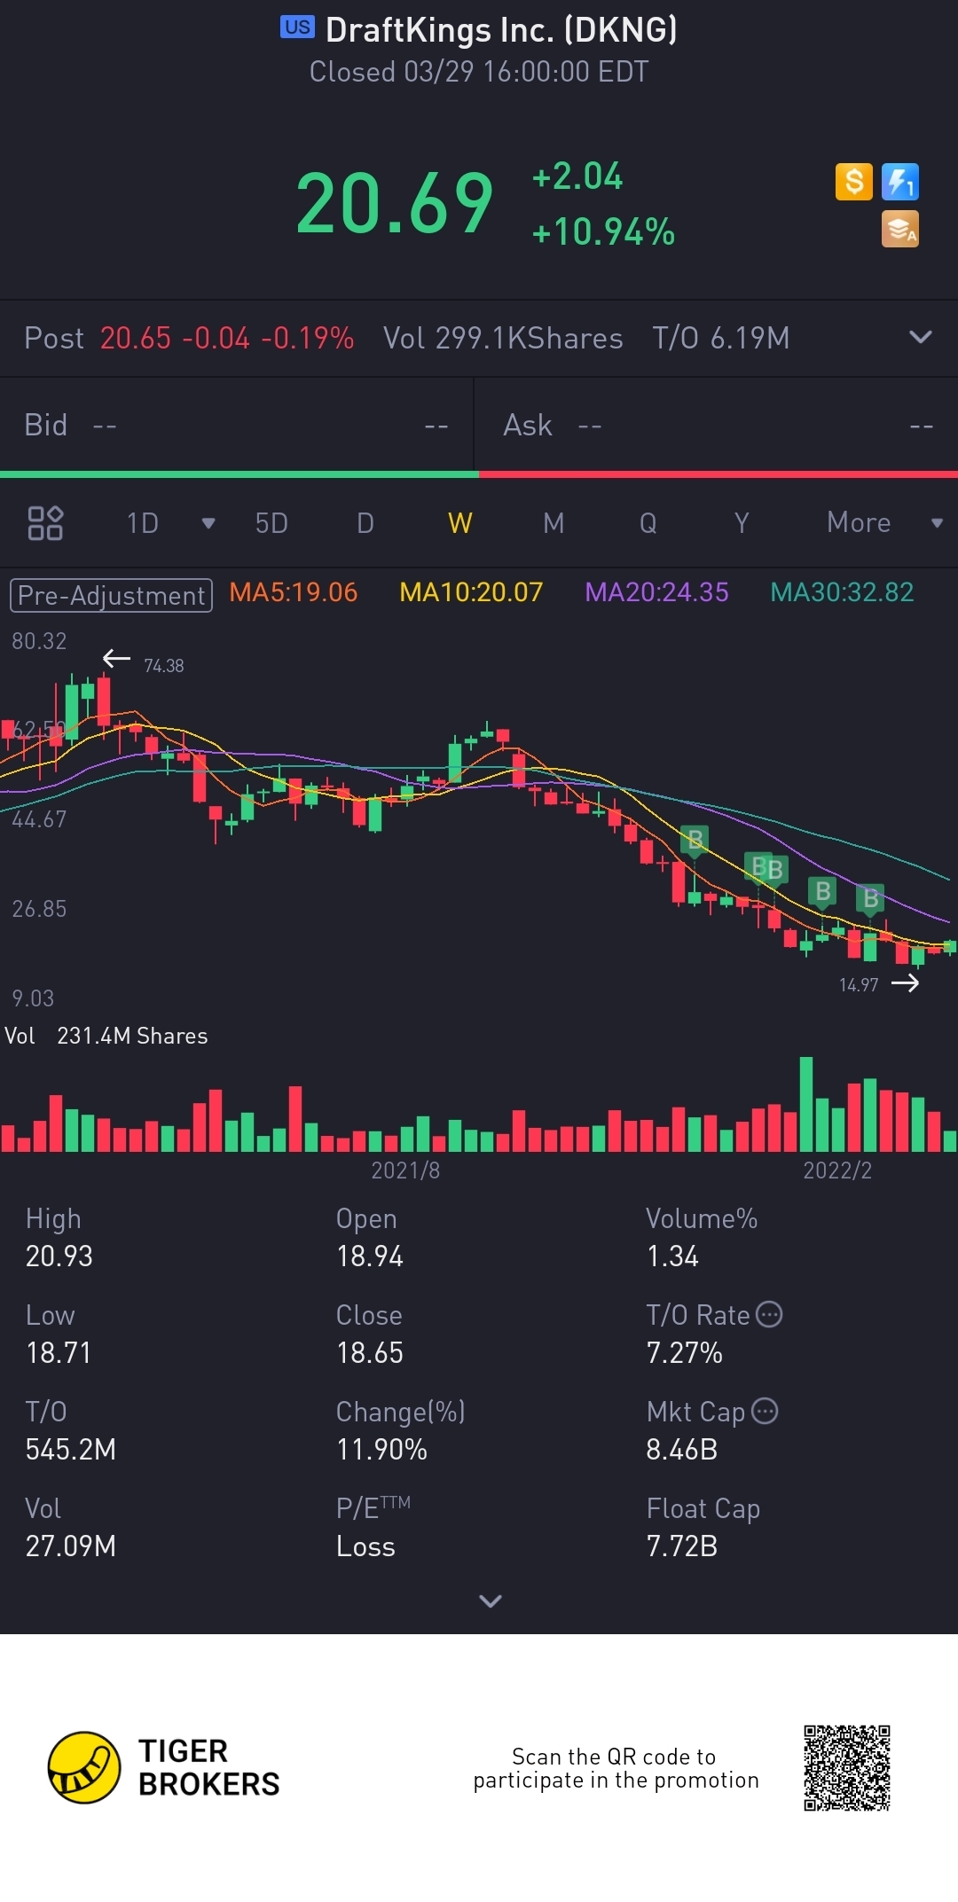Tap the 20.69 last price

coord(395,204)
